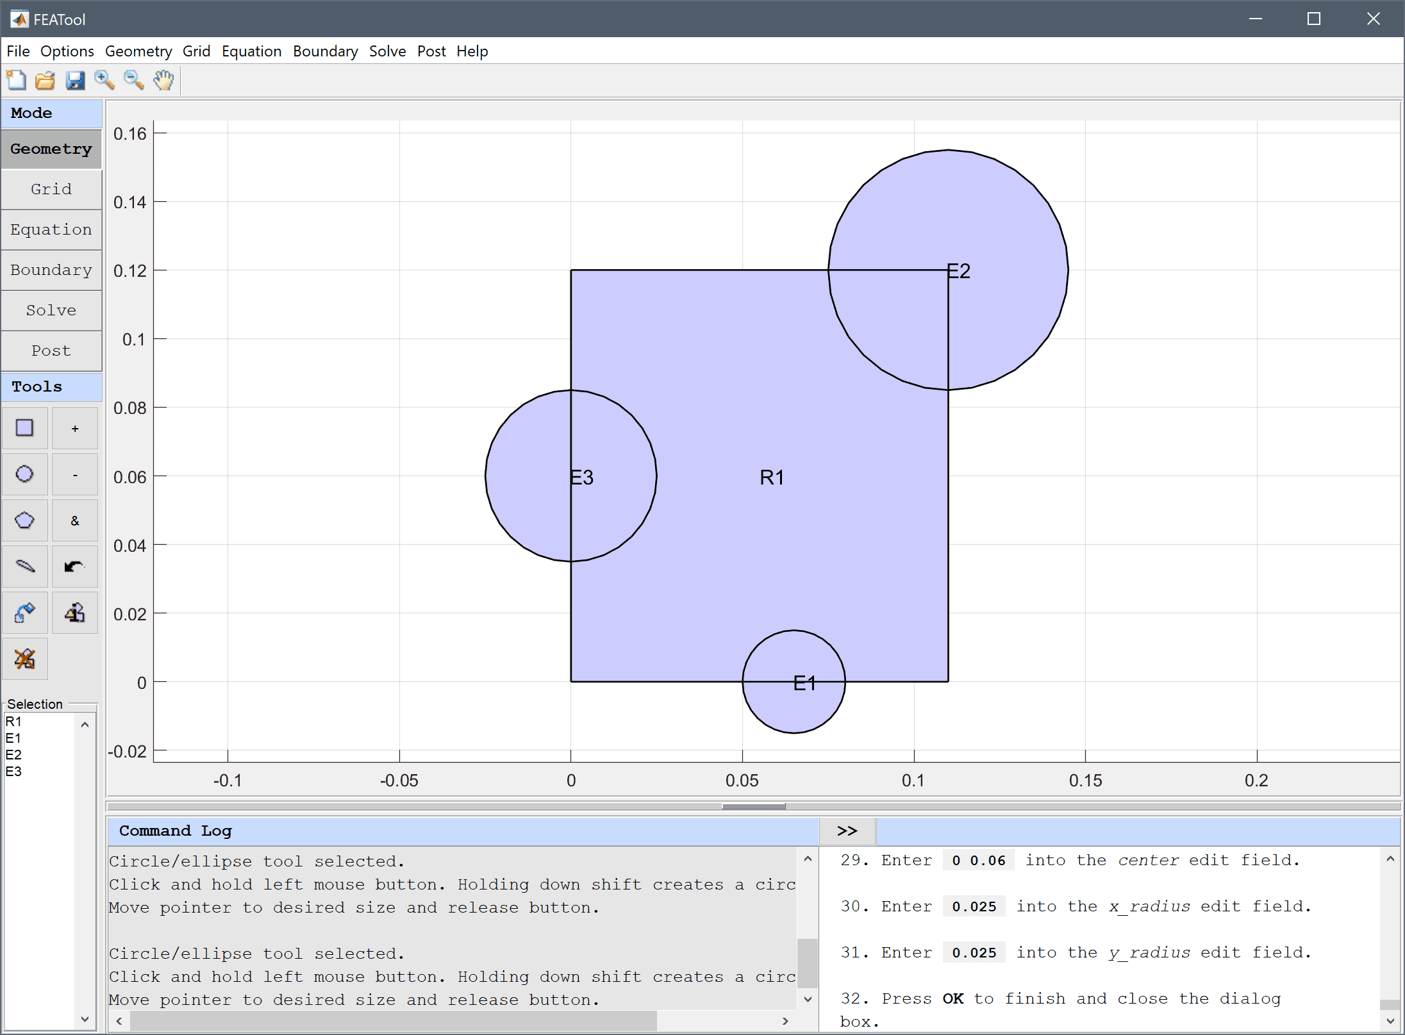Select the Zoom in magnifier tool

point(104,80)
